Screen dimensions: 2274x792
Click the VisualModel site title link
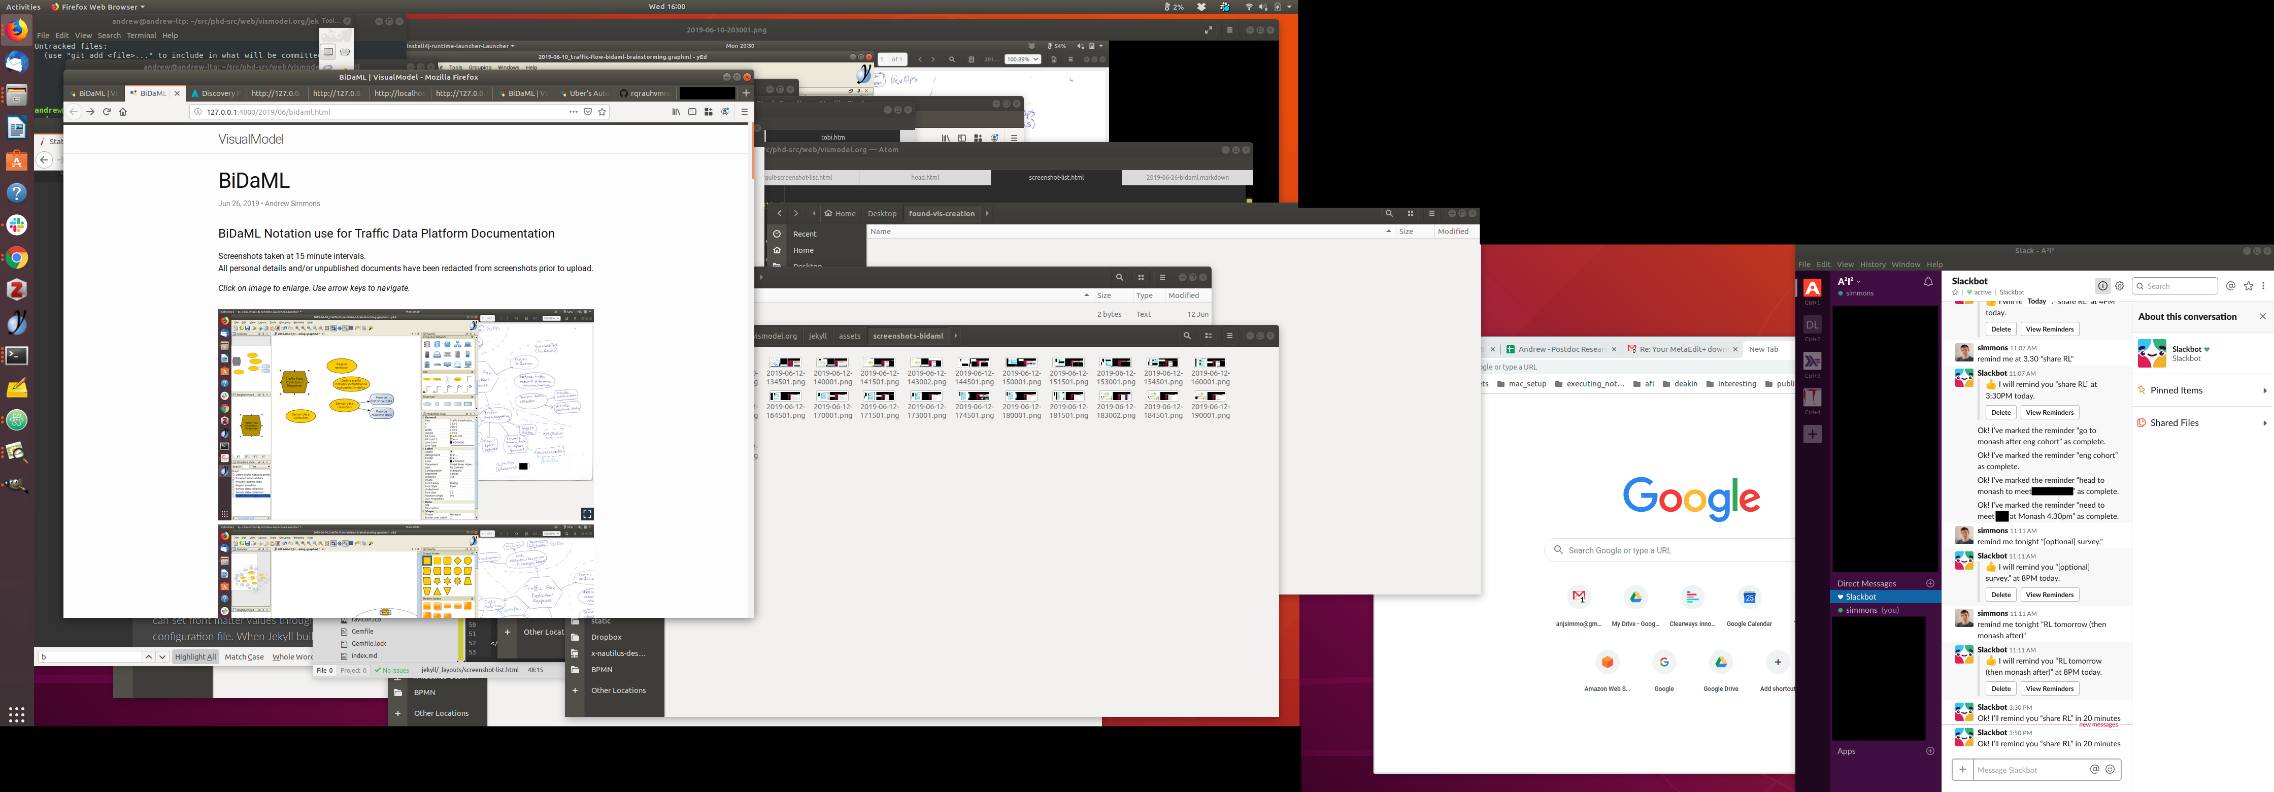(251, 140)
